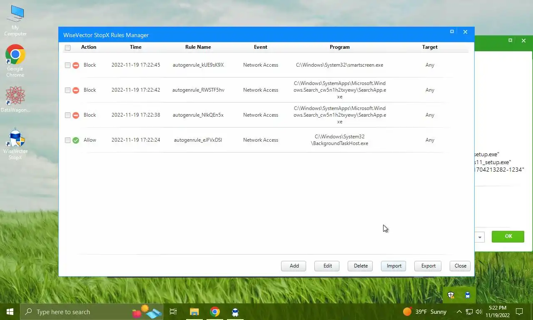This screenshot has height=320, width=533.
Task: Click the Add button
Action: coord(294,266)
